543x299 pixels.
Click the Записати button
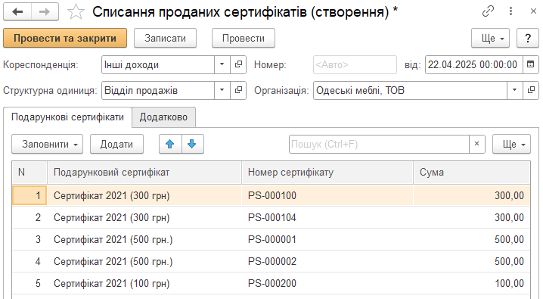pyautogui.click(x=165, y=38)
